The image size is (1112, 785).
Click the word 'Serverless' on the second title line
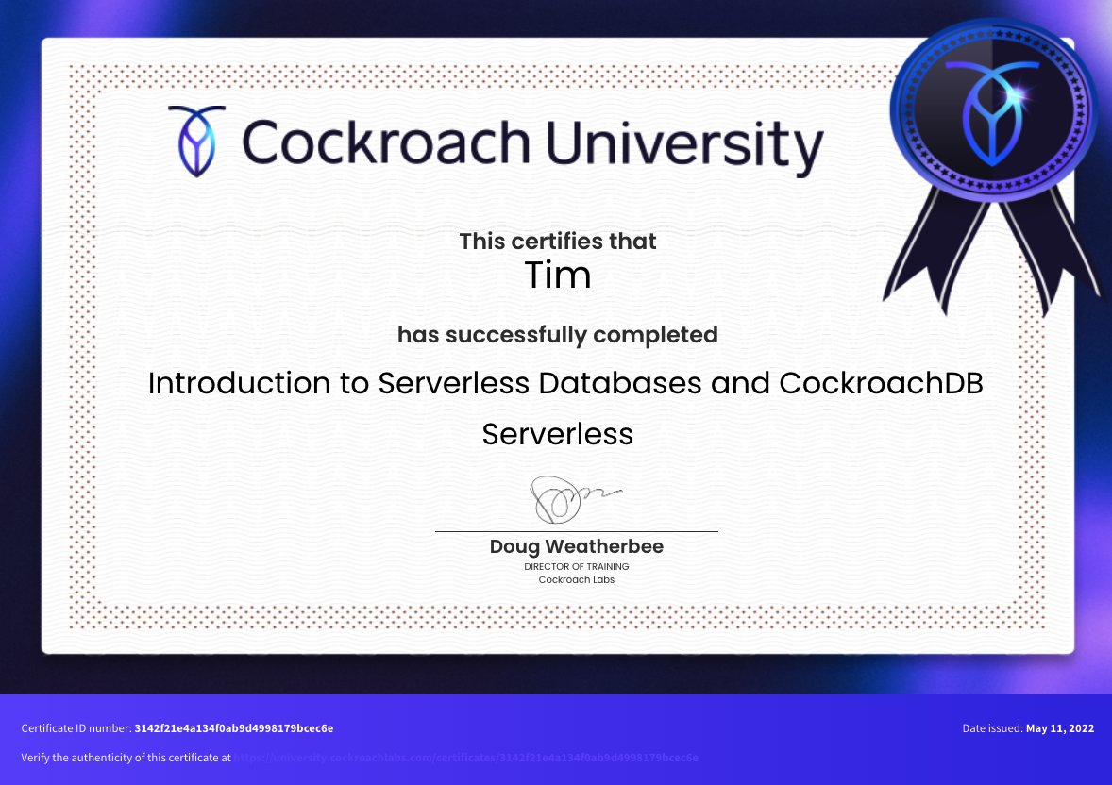coord(558,434)
